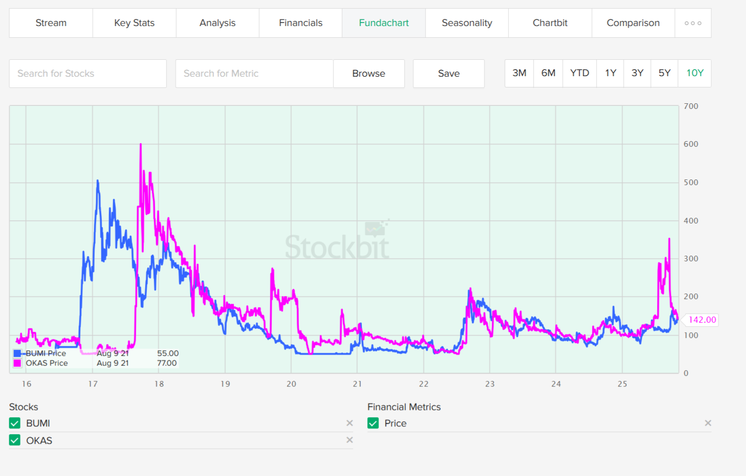Open the Financials tab

pos(301,23)
